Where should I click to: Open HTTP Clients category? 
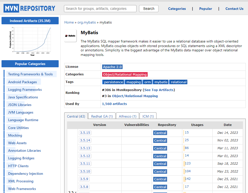[18, 166]
